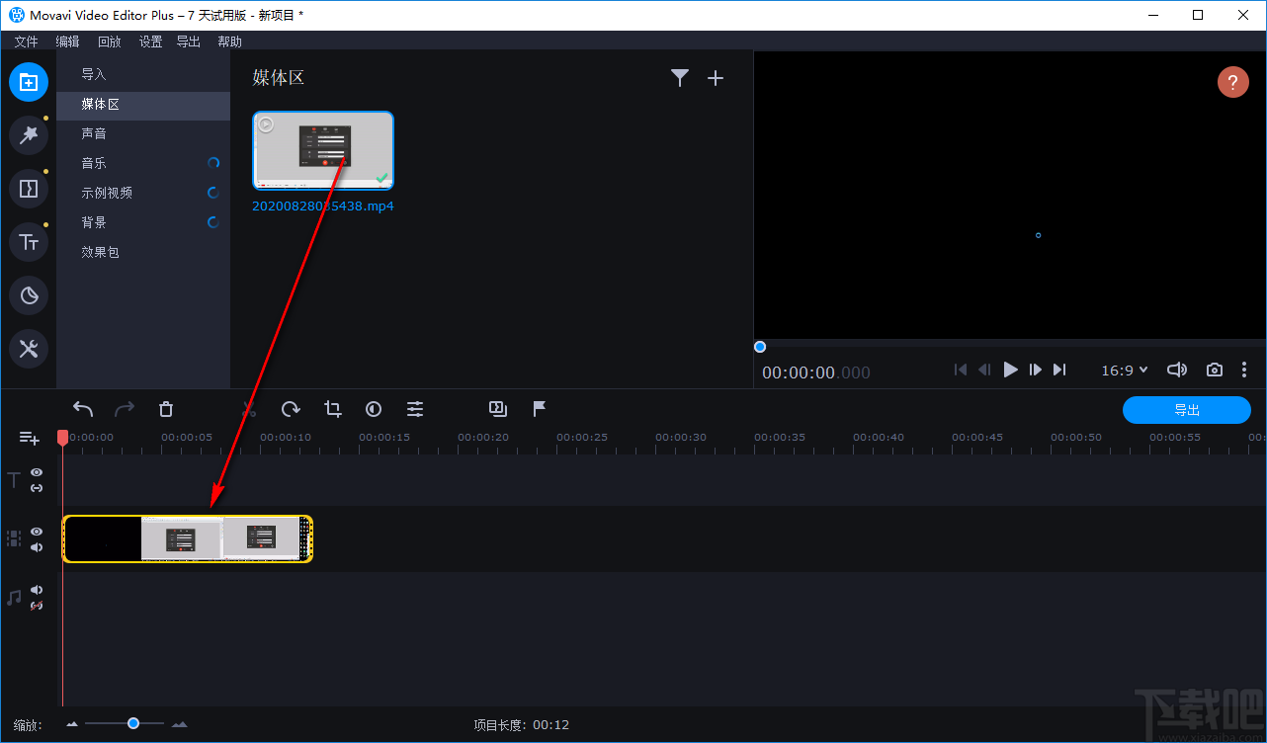Viewport: 1267px width, 743px height.
Task: Select 媒体区 in the side list
Action: click(143, 104)
